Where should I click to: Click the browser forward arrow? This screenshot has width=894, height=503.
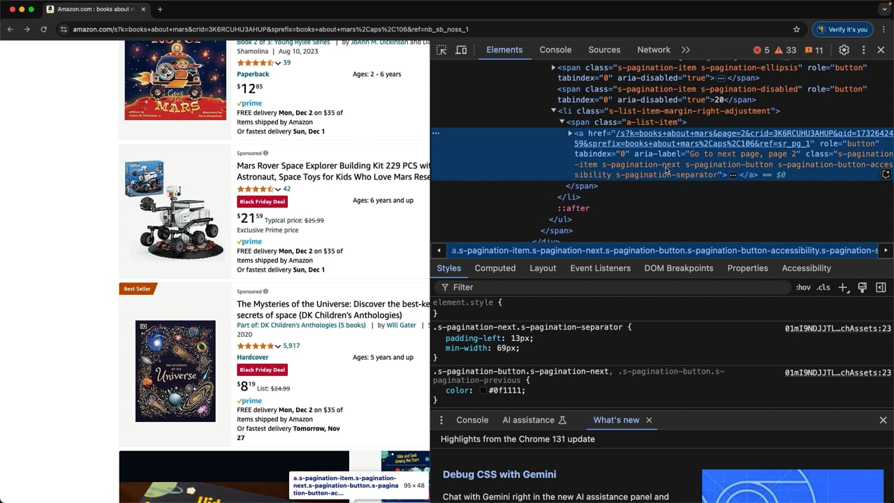coord(27,29)
